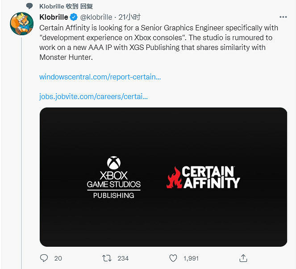This screenshot has width=296, height=269.
Task: Click the 234 retweet count
Action: coord(123,258)
